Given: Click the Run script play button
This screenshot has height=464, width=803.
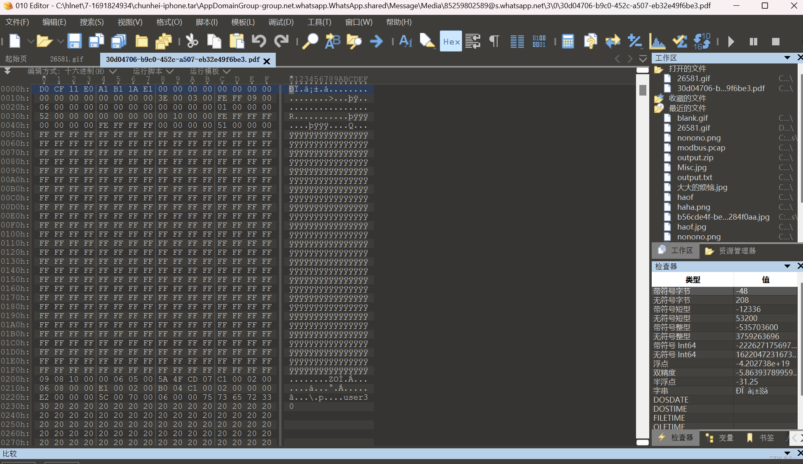Looking at the screenshot, I should (731, 41).
